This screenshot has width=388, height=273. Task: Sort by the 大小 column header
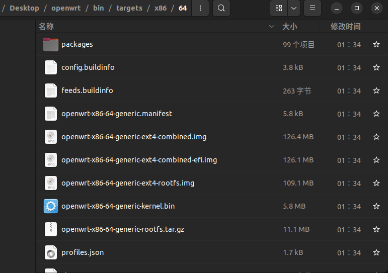[289, 27]
